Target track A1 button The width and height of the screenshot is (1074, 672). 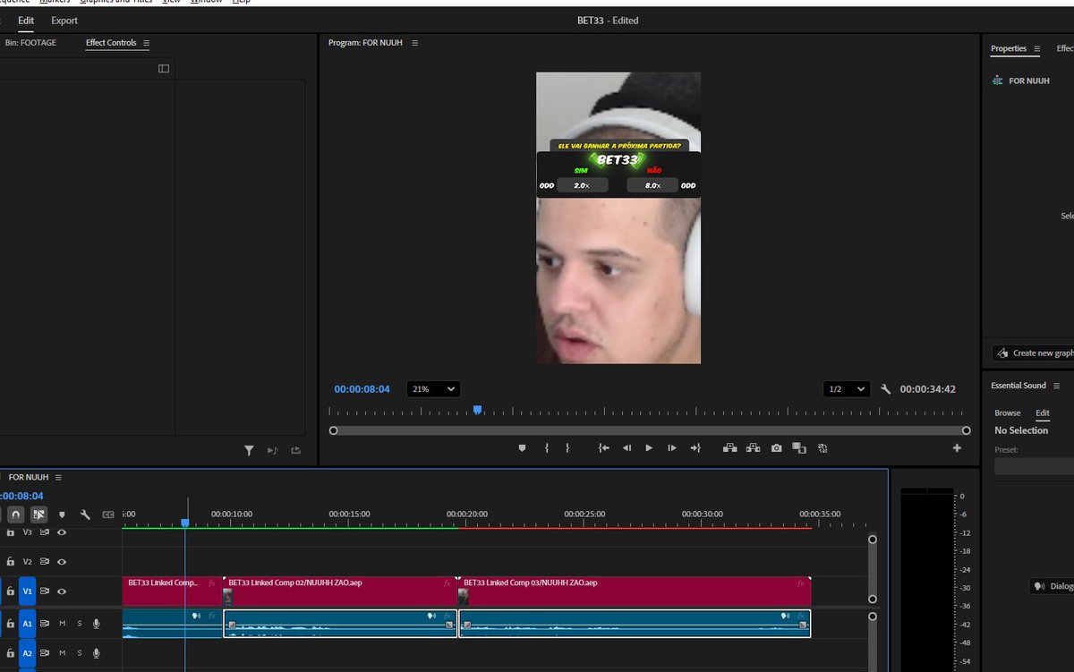[28, 624]
